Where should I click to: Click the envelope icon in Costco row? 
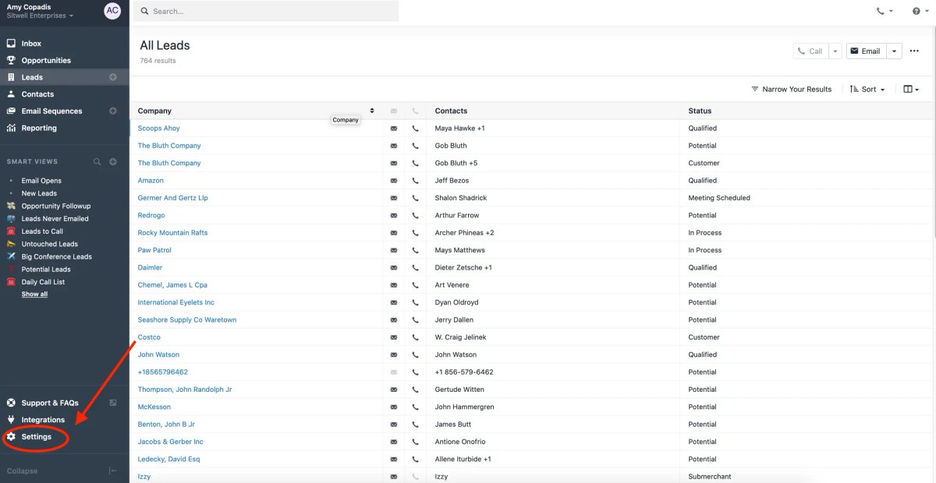click(x=393, y=337)
